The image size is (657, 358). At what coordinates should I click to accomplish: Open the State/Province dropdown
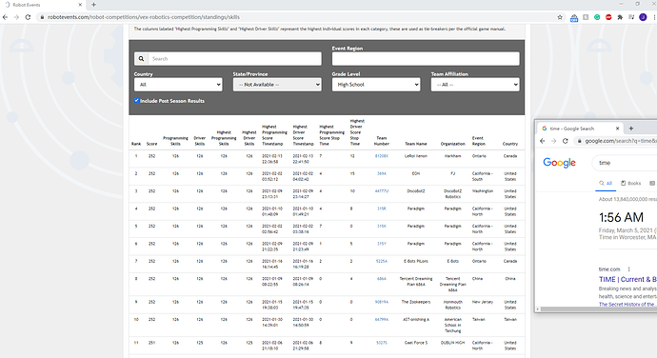pyautogui.click(x=277, y=84)
